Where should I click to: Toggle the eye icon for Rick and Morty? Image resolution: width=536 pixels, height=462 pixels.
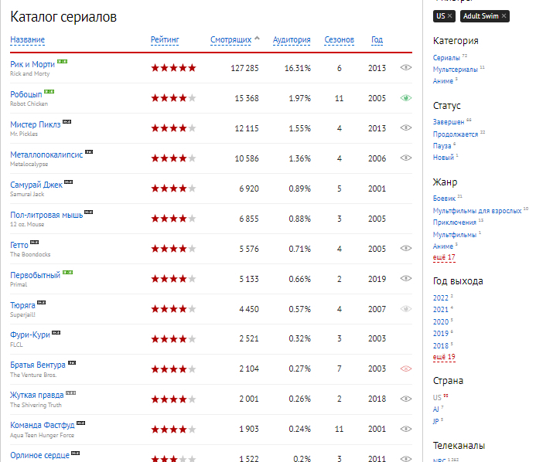406,68
